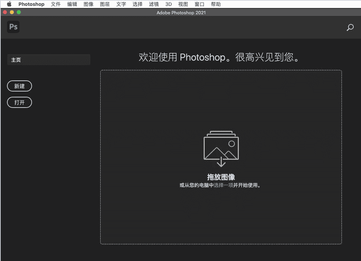Image resolution: width=361 pixels, height=261 pixels.
Task: Open the Apple system menu
Action: [x=9, y=4]
